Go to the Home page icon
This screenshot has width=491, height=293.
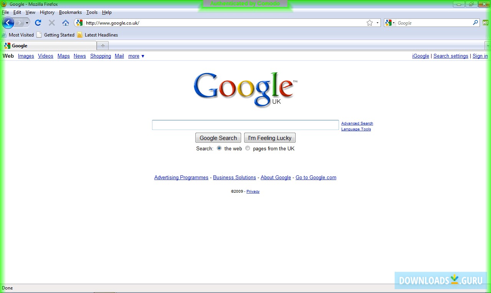(66, 23)
